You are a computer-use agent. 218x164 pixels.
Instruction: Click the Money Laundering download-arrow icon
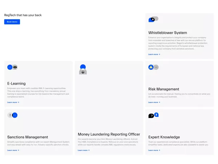pos(83,72)
